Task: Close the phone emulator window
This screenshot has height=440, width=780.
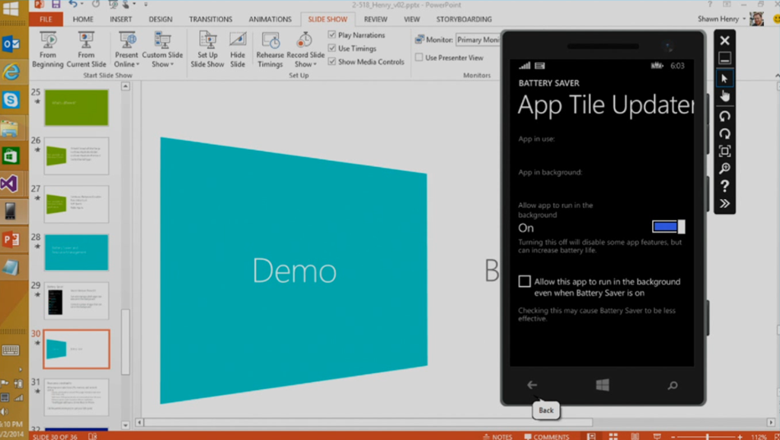Action: (x=725, y=40)
